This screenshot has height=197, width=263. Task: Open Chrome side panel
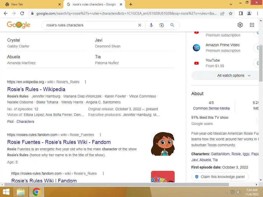coord(241,13)
